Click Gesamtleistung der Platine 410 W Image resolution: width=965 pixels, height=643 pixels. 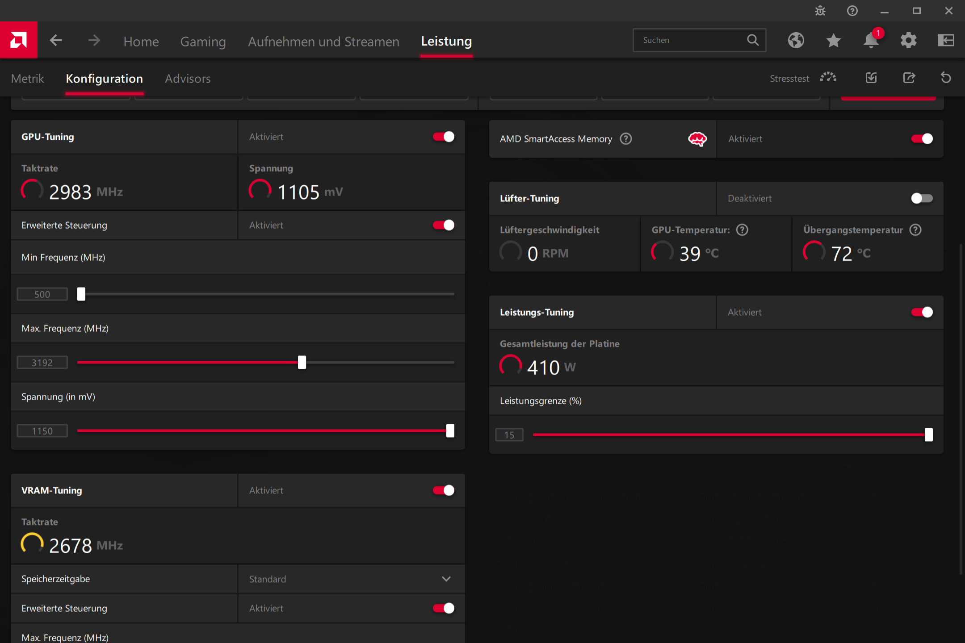(x=551, y=367)
